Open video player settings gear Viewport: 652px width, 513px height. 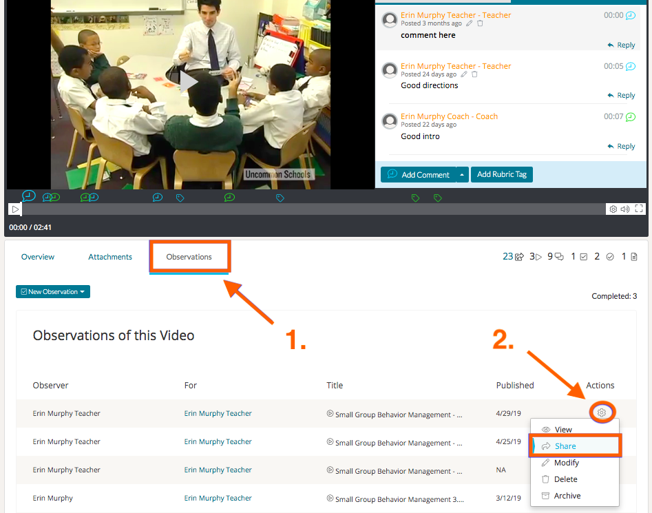click(x=613, y=209)
